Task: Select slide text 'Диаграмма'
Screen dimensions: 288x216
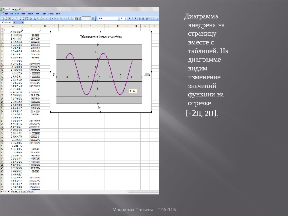Action: [201, 16]
